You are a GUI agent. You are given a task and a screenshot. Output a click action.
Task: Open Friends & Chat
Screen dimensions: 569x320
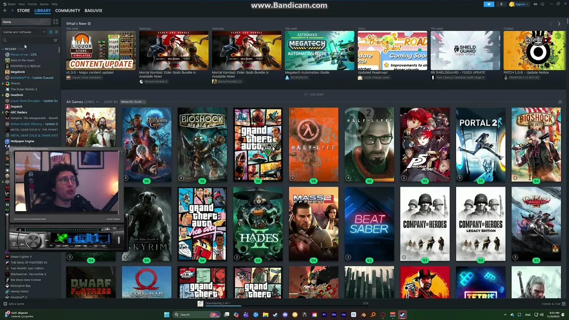point(553,304)
